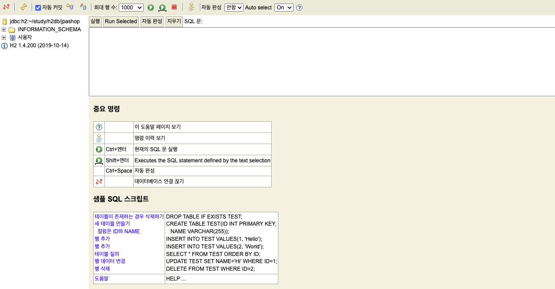555x289 pixels.
Task: Click the 이 도움말 페이지 보기 text
Action: tap(157, 127)
